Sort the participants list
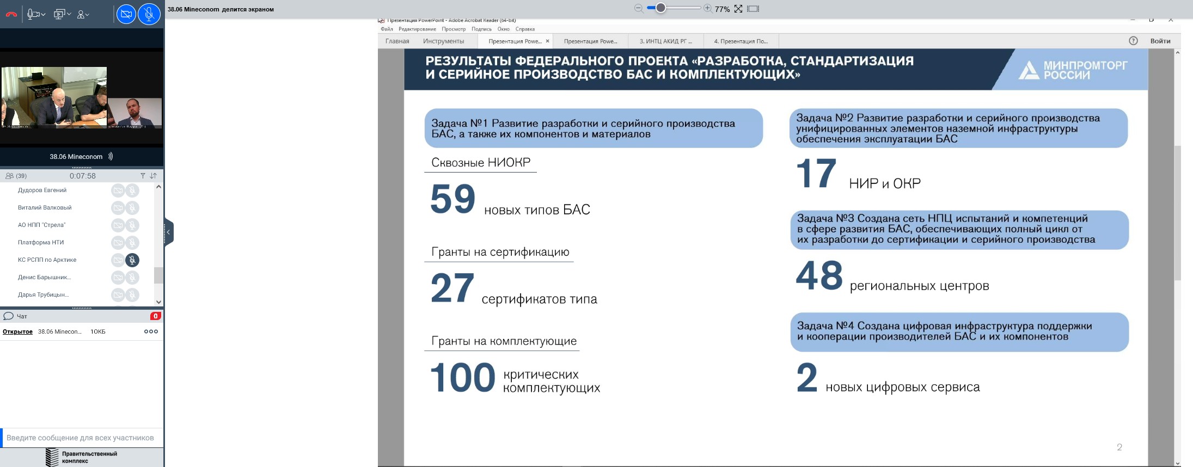Screen dimensions: 1193x467 (153, 176)
